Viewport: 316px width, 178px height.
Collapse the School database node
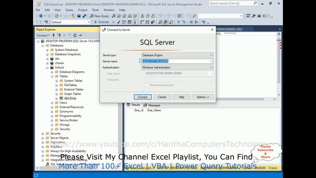click(47, 68)
